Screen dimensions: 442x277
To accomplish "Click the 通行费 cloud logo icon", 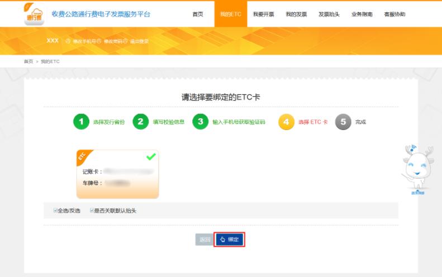I will pyautogui.click(x=34, y=14).
